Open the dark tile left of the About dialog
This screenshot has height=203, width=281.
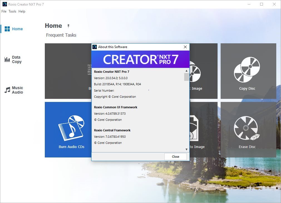pyautogui.click(x=68, y=71)
